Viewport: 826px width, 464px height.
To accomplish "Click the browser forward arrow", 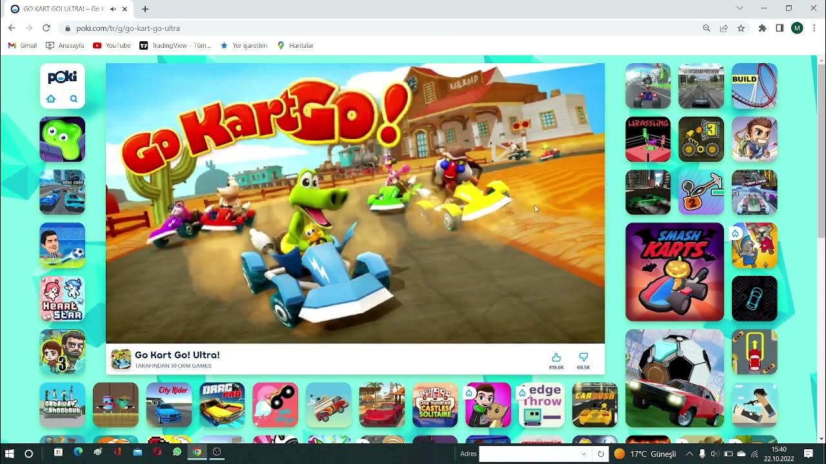I will coord(29,28).
